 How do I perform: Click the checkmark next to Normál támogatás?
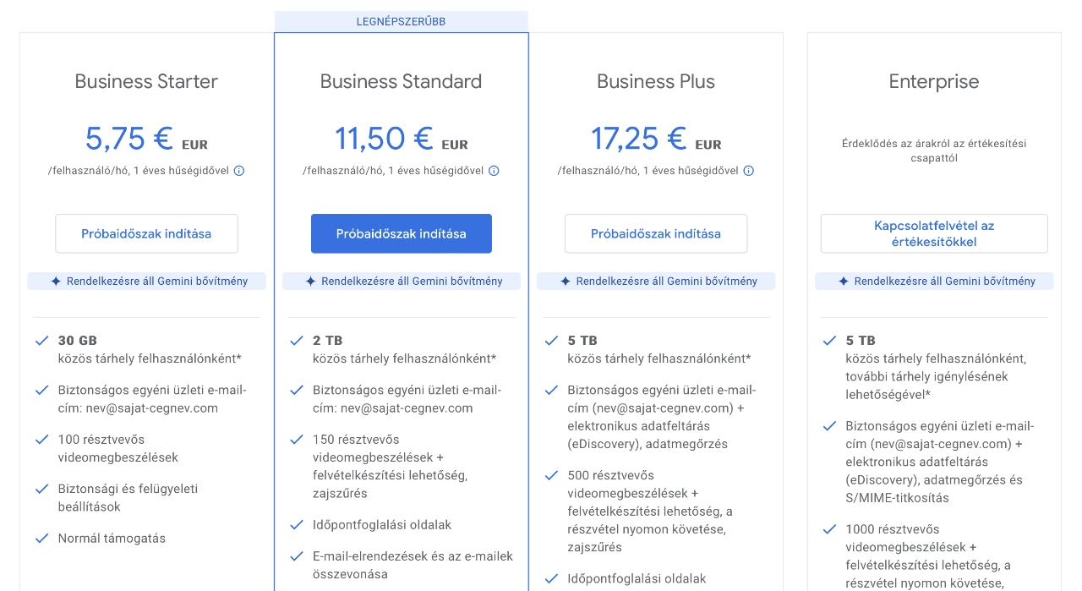(x=42, y=538)
